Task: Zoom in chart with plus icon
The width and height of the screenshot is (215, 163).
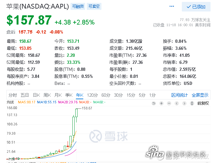Action: [161, 103]
